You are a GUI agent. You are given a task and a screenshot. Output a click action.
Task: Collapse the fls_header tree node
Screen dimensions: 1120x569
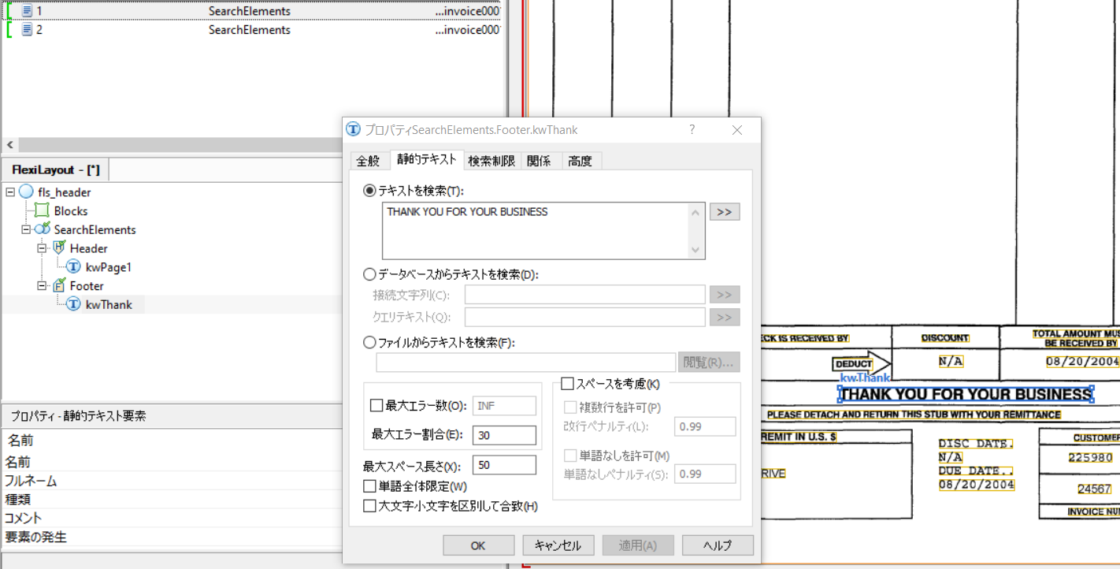pyautogui.click(x=9, y=192)
